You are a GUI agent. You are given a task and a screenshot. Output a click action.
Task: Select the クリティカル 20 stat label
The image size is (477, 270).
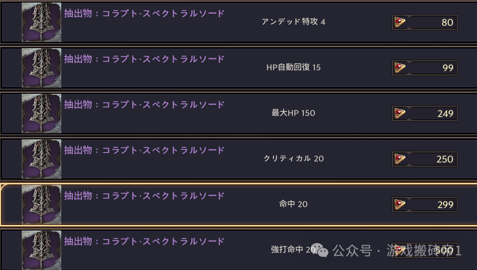[294, 159]
